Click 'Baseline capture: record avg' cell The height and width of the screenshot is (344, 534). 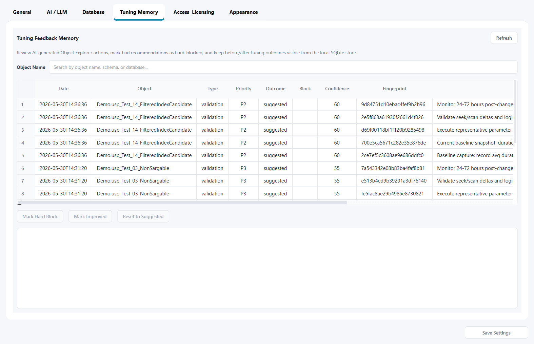473,155
